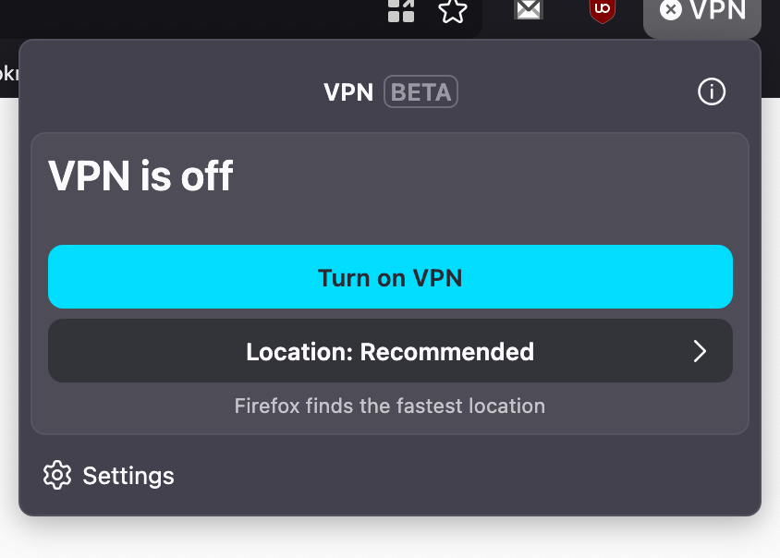
Task: Click the VPN text label in toolbar button
Action: point(717,10)
